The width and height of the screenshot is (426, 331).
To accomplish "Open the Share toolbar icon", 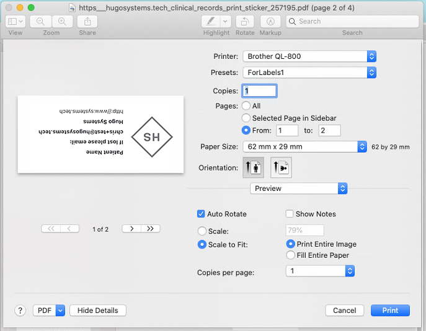I will [87, 21].
